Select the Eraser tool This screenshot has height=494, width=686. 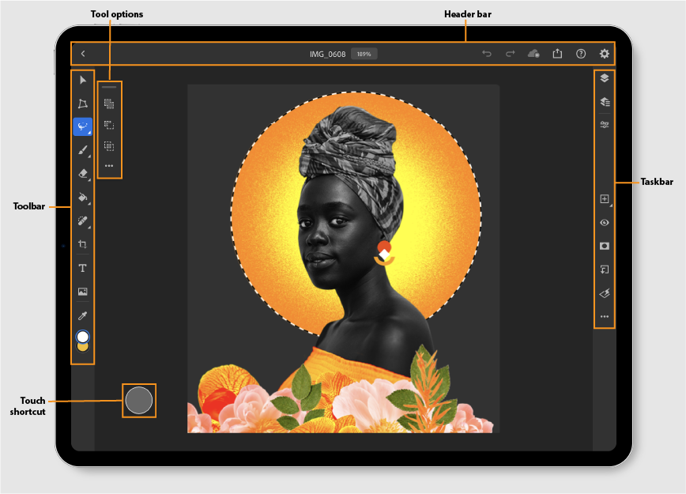[83, 174]
